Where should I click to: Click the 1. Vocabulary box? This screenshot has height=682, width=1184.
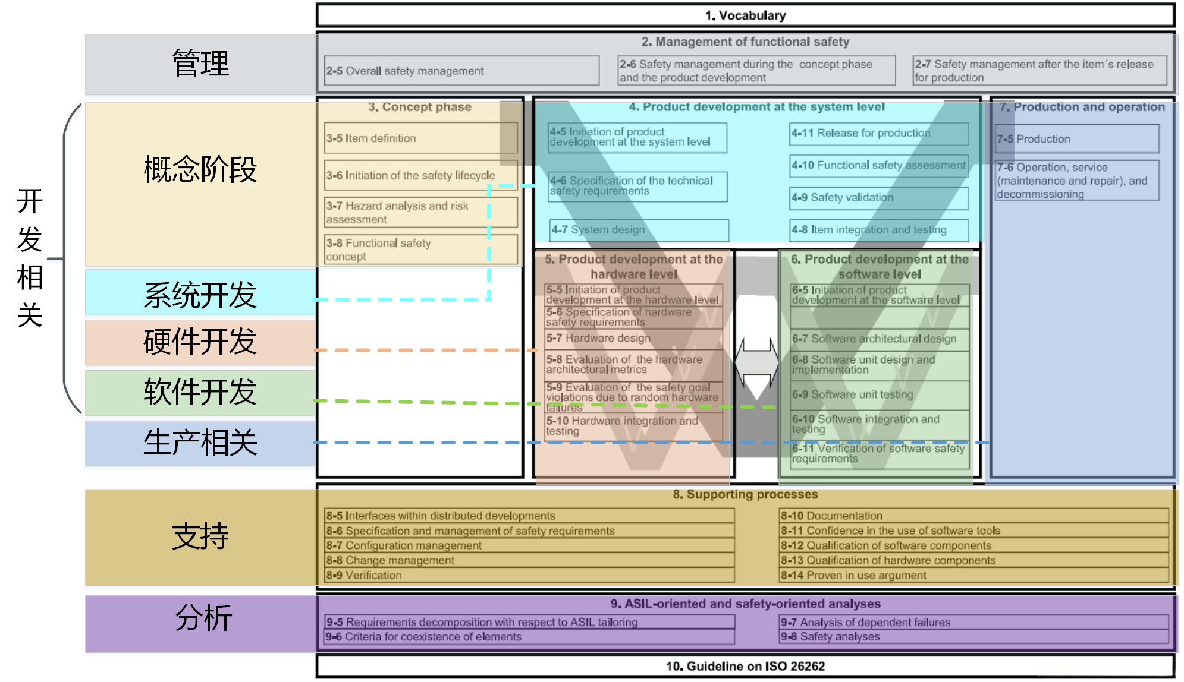[745, 15]
